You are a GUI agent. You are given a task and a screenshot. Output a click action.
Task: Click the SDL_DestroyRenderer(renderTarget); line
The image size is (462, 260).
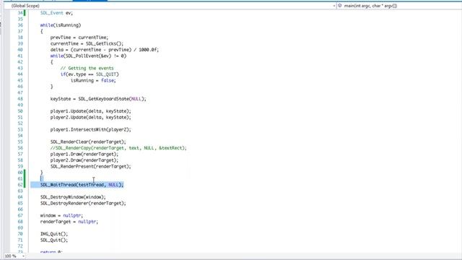pos(83,204)
